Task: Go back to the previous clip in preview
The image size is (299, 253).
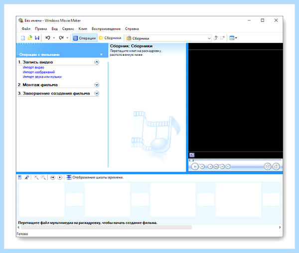Action: click(210, 167)
